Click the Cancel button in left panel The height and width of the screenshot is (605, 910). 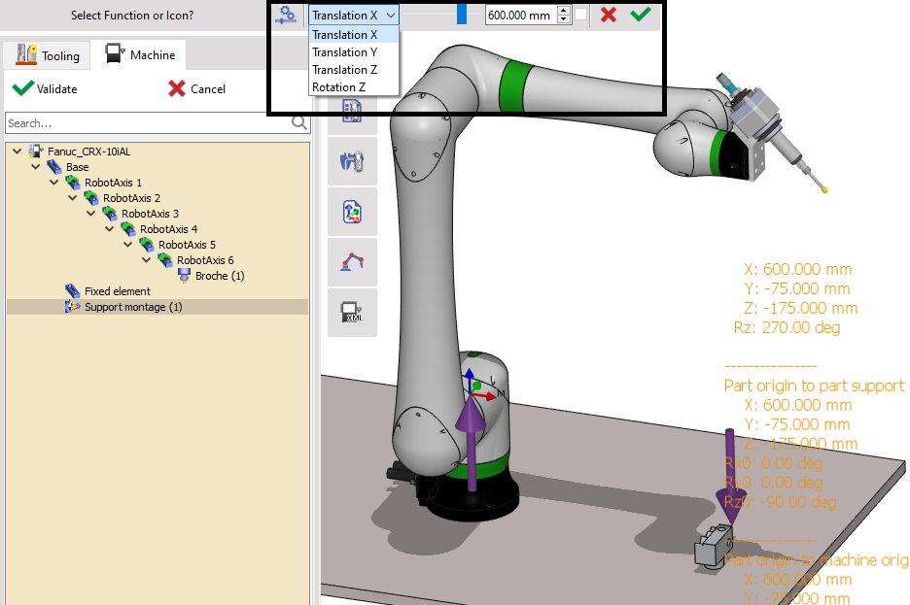point(197,88)
